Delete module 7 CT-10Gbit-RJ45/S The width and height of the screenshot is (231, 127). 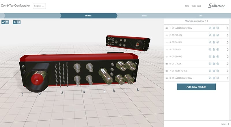click(x=214, y=71)
